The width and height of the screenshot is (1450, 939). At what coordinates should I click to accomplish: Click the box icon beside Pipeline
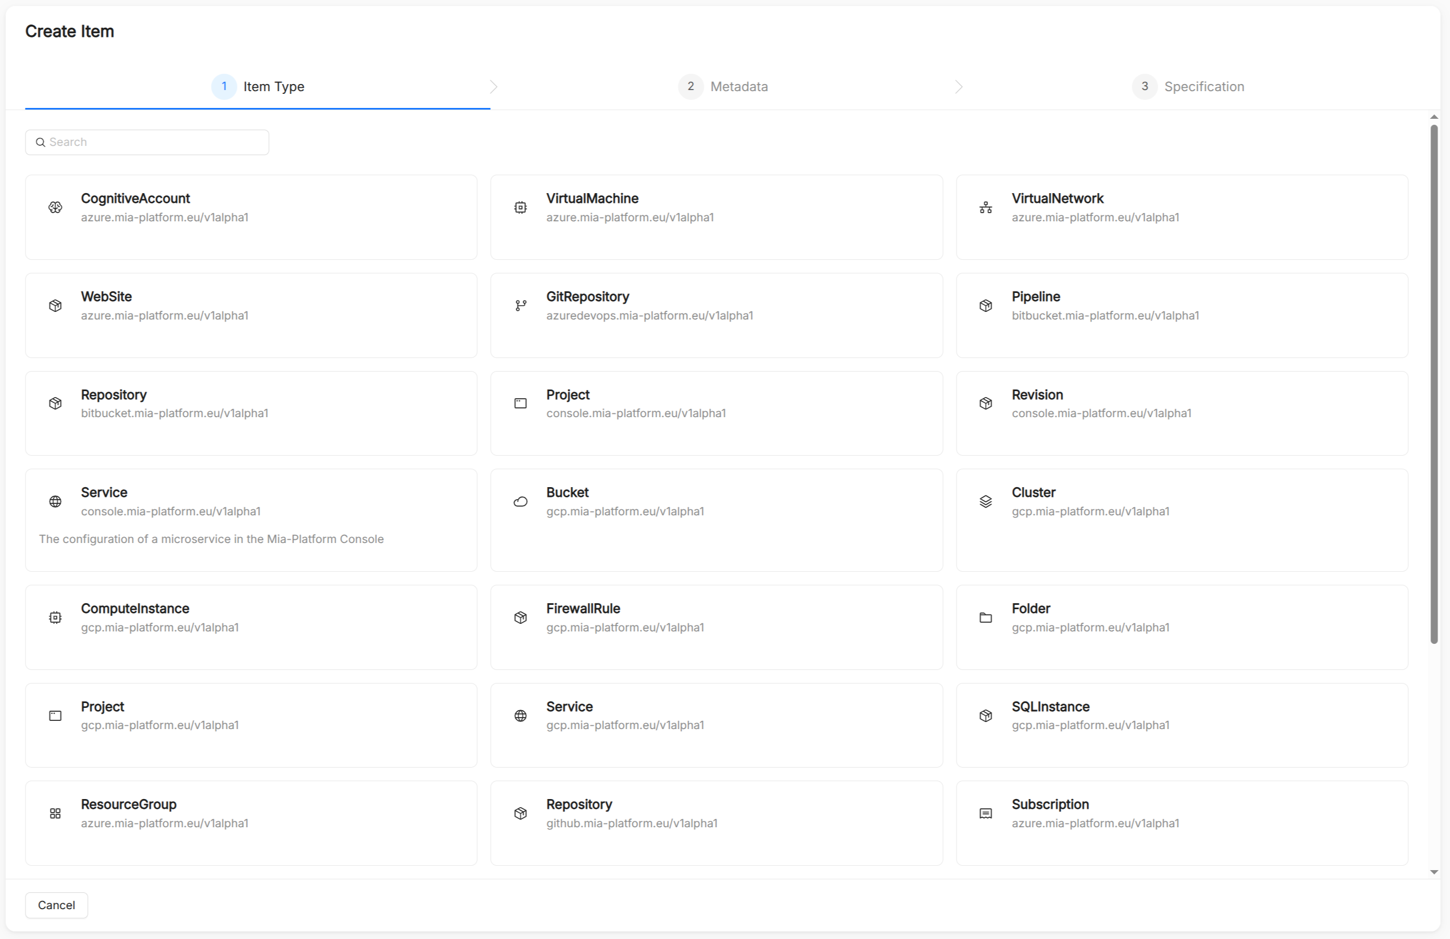coord(986,306)
